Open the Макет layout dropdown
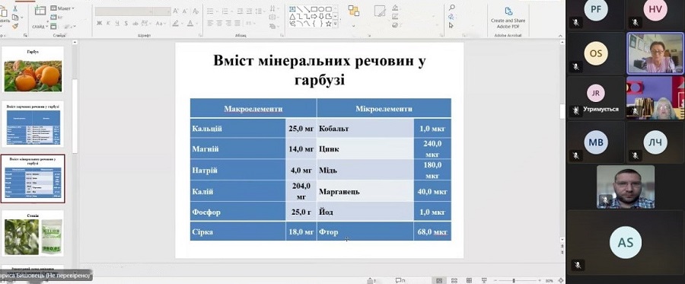 63,8
